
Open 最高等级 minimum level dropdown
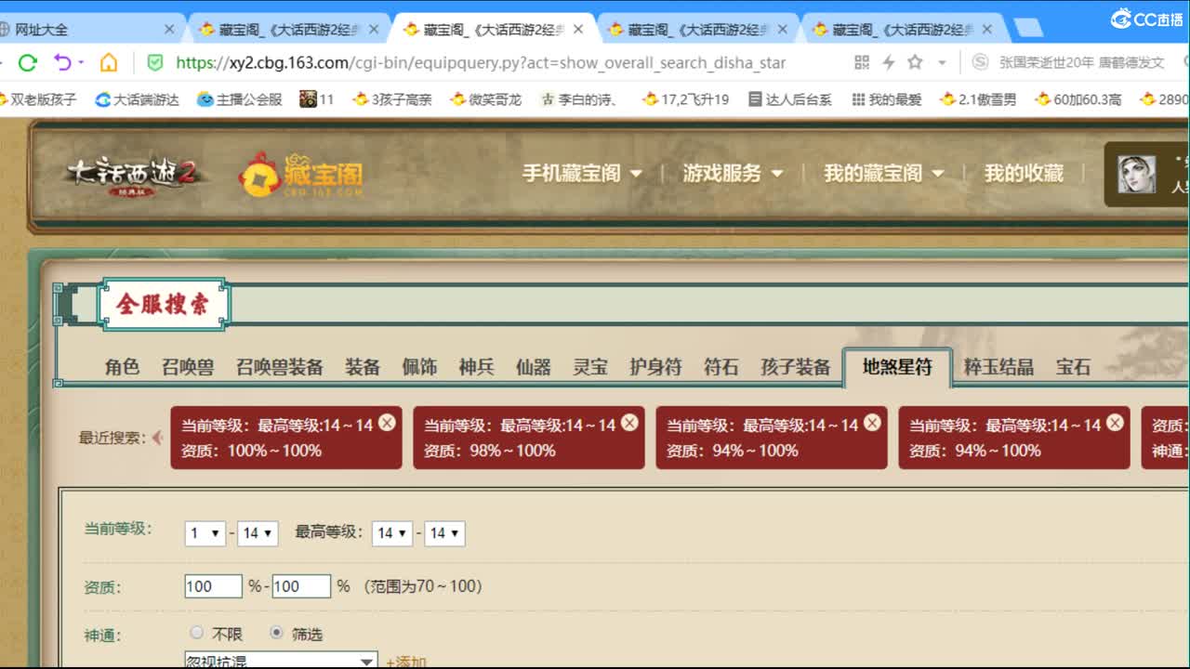392,533
